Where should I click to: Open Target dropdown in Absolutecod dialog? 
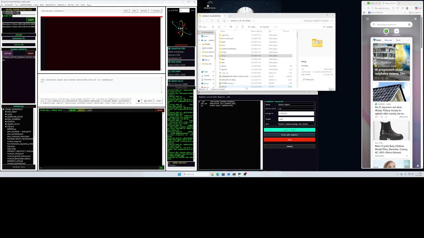coord(296,119)
